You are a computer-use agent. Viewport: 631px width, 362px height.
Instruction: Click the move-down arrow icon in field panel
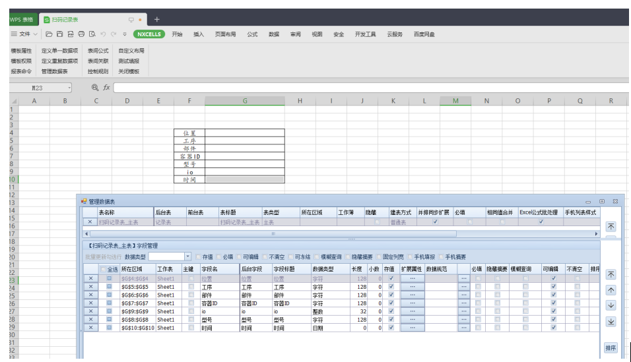[611, 305]
